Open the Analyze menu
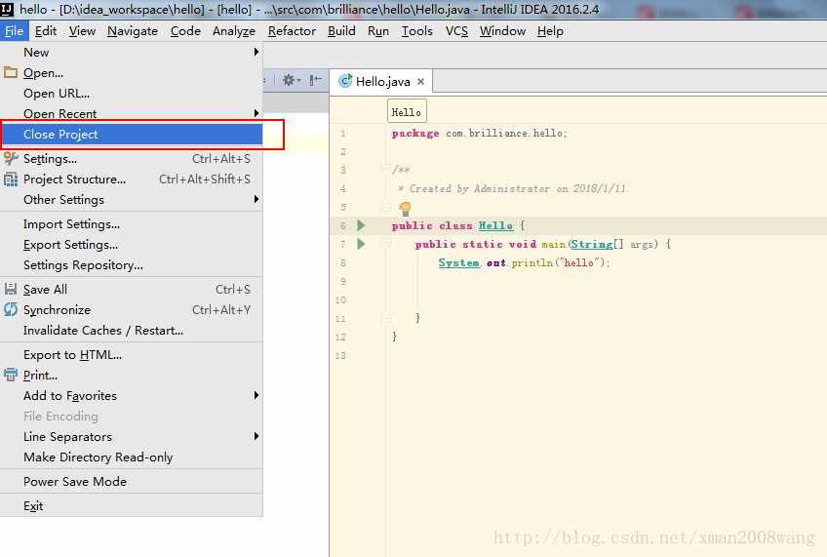This screenshot has width=827, height=557. click(x=234, y=31)
